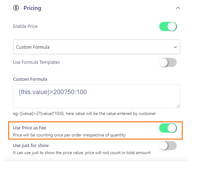Image resolution: width=206 pixels, height=171 pixels.
Task: Click the {this.value}>200?50:100 formula text
Action: 53,92
